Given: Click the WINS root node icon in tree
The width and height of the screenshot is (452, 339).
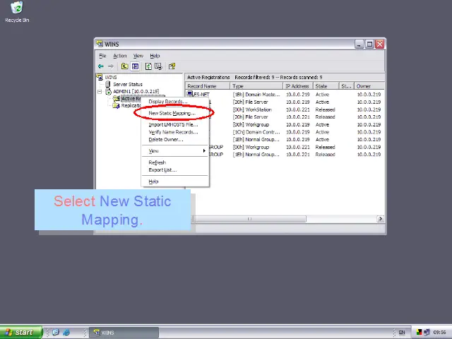Looking at the screenshot, I should tap(100, 77).
